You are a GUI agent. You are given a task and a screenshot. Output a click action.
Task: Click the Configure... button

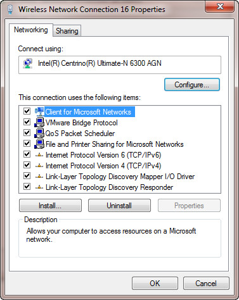click(x=192, y=85)
